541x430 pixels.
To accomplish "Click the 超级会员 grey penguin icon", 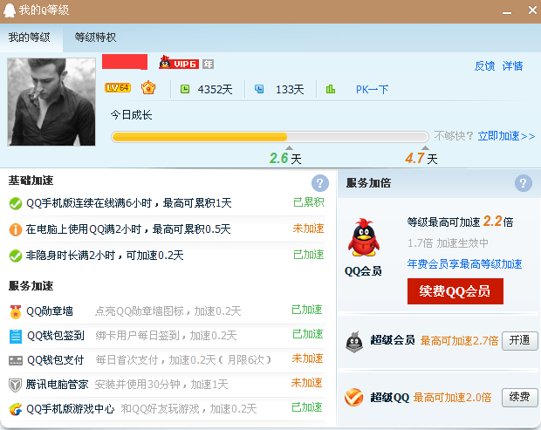I will click(354, 342).
